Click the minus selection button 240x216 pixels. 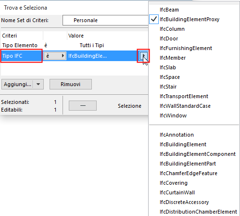[x=83, y=106]
